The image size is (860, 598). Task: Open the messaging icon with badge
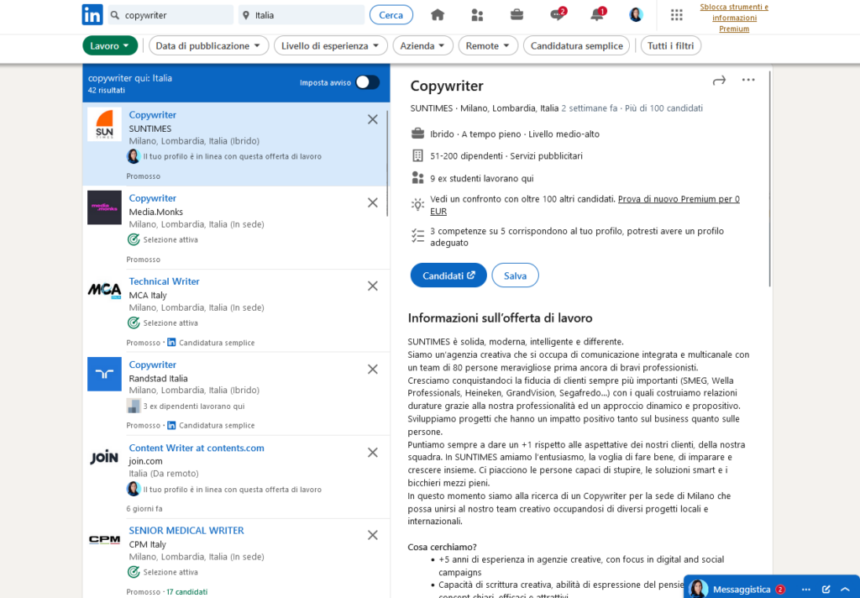[x=558, y=14]
